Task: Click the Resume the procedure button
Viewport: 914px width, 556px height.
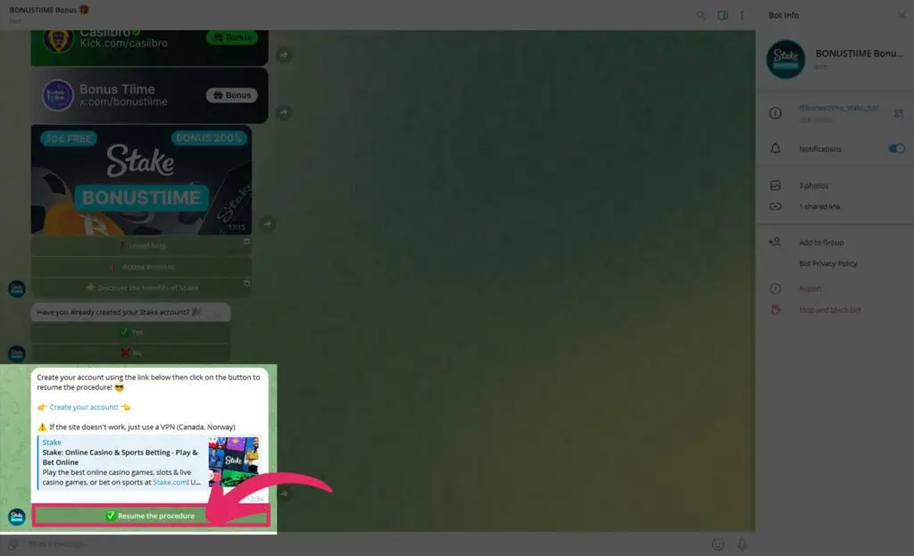Action: [152, 515]
